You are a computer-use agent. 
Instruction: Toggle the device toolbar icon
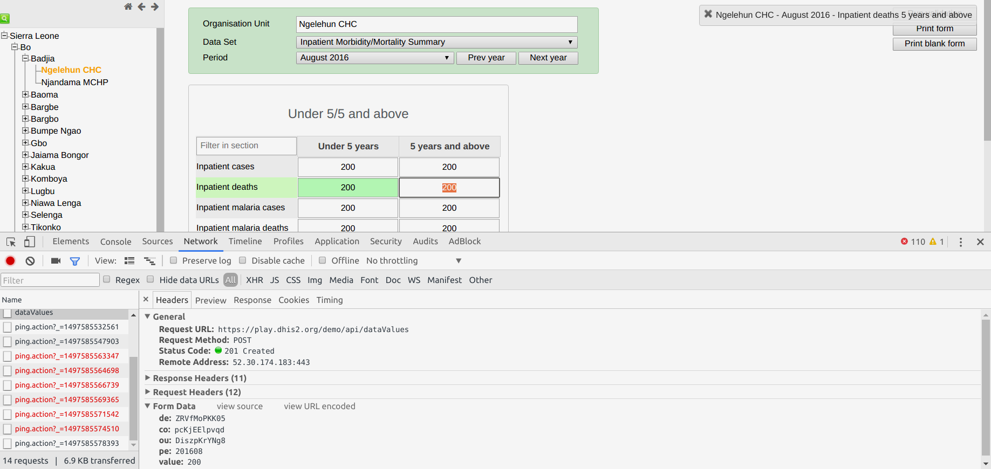pyautogui.click(x=30, y=242)
